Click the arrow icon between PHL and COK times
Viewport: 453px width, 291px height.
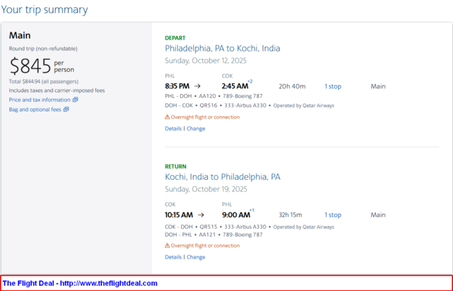click(197, 86)
